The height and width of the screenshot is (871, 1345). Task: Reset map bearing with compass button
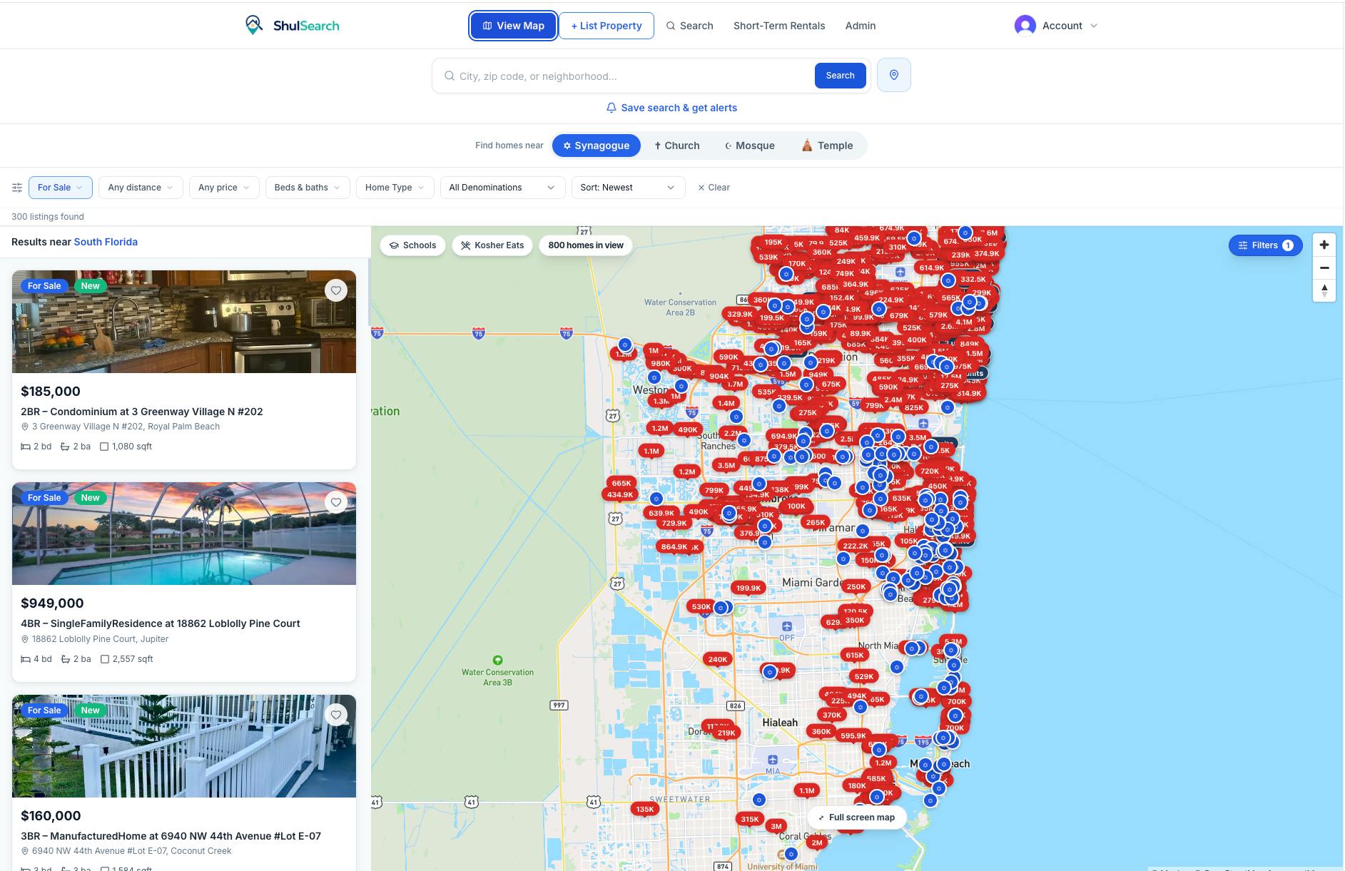click(1324, 290)
